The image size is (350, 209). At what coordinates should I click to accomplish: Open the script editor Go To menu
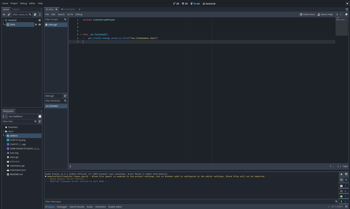[x=70, y=14]
